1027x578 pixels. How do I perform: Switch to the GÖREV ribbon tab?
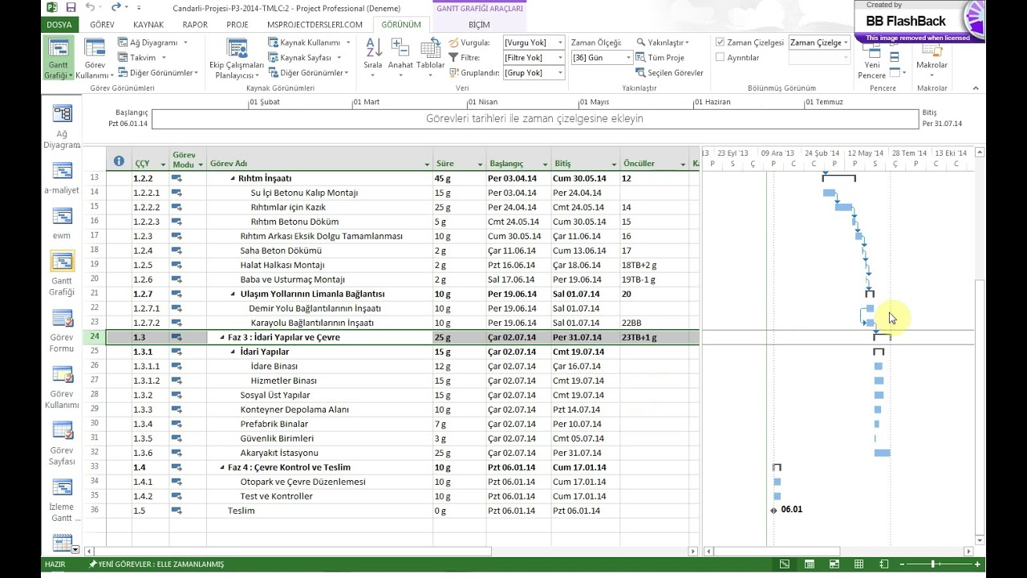(102, 25)
